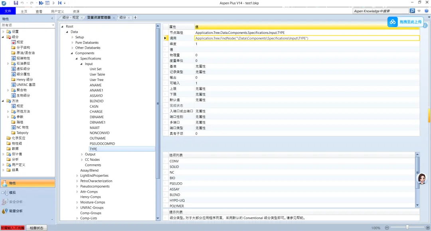This screenshot has width=431, height=231.
Task: Select the Unit Set node under Input
Action: [95, 69]
